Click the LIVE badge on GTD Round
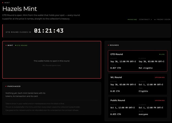172x123 pixels. [162, 54]
